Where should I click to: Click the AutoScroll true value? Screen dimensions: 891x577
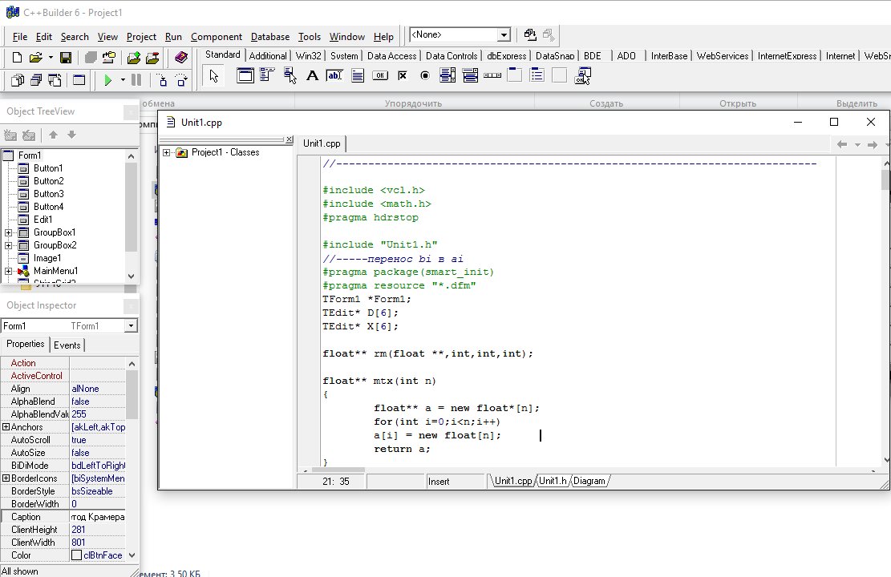(97, 440)
